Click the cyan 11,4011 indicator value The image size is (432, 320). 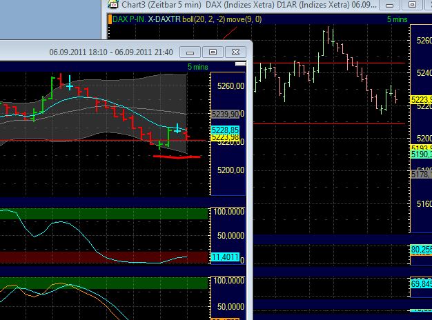226,257
